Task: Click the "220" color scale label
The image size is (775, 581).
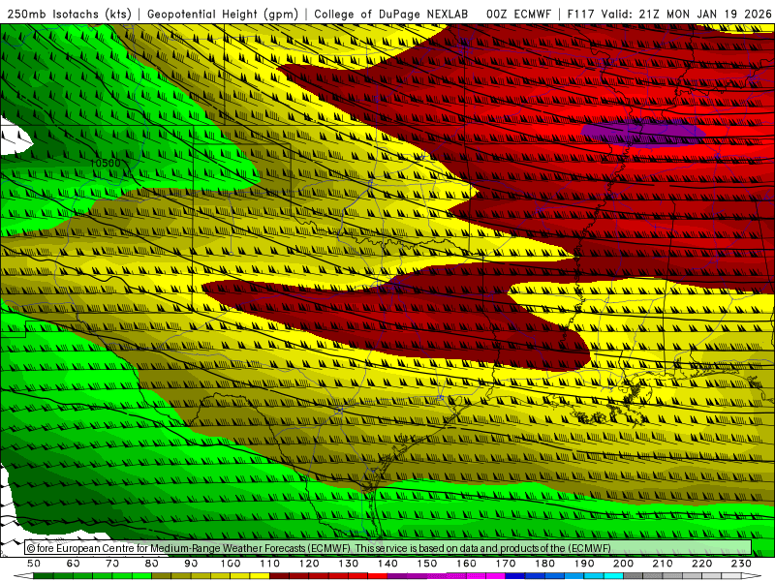Action: (x=702, y=564)
